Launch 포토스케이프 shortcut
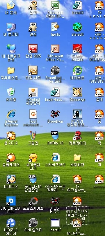 tap(33, 201)
